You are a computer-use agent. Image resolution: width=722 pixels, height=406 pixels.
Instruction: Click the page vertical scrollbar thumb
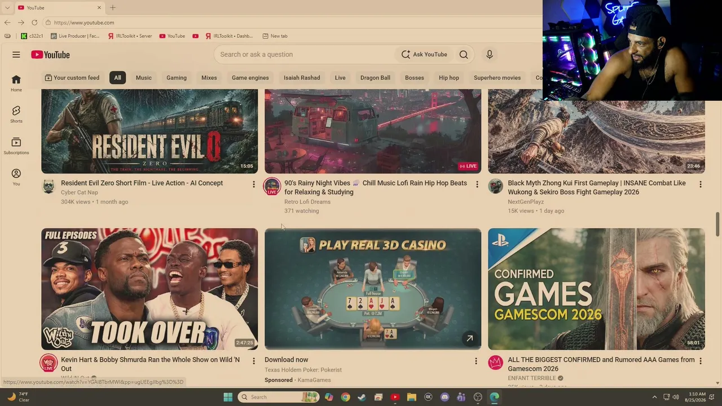click(x=717, y=225)
